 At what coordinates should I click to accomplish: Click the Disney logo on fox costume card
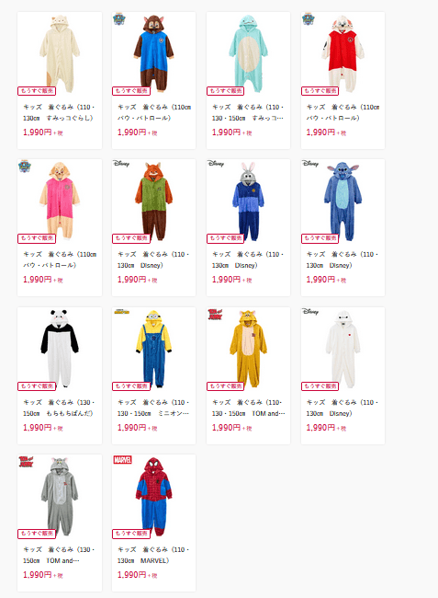pyautogui.click(x=121, y=164)
